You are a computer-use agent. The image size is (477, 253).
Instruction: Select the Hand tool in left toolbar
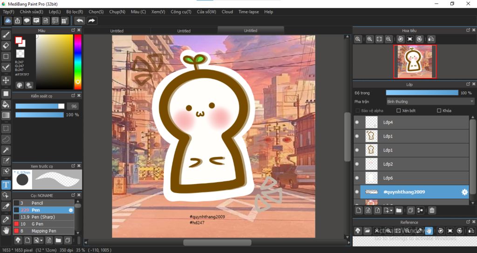[x=6, y=231]
